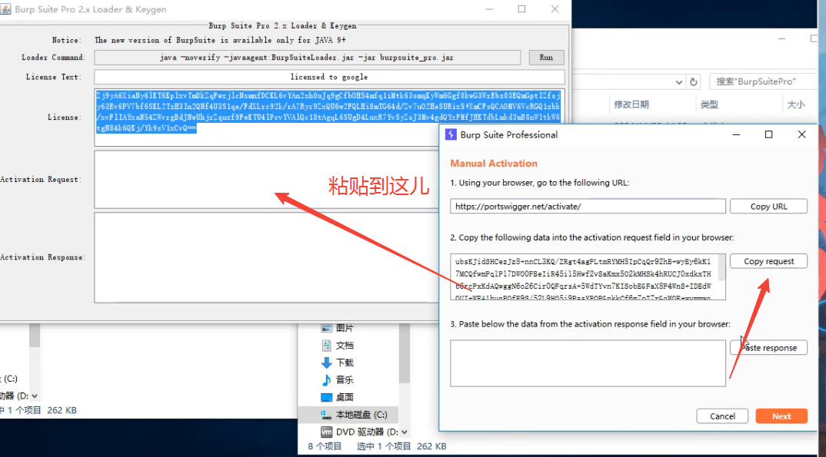The image size is (826, 457).
Task: Sort by the 类型 column header
Action: pyautogui.click(x=709, y=104)
